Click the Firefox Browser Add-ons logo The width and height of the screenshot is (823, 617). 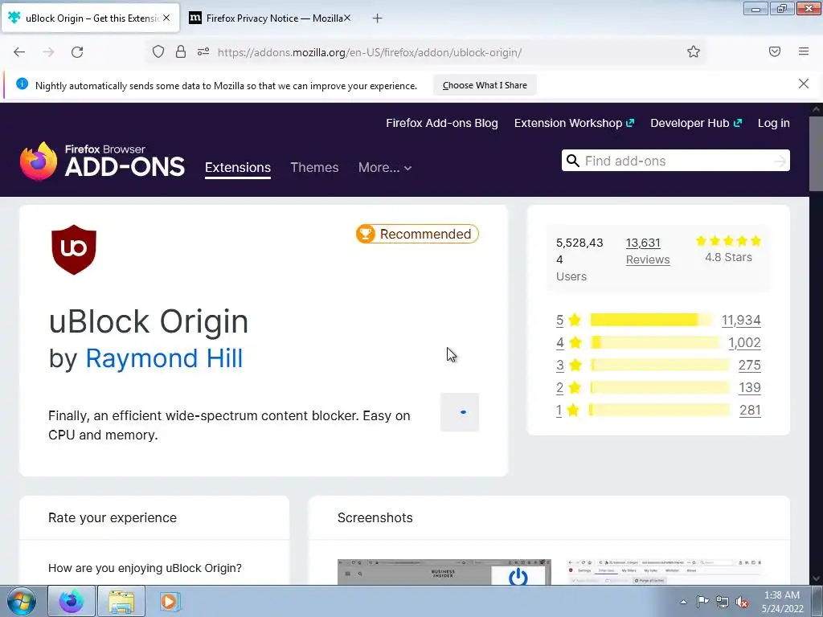102,161
